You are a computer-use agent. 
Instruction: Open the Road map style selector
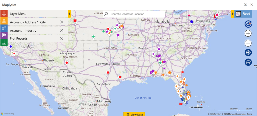pos(243,14)
